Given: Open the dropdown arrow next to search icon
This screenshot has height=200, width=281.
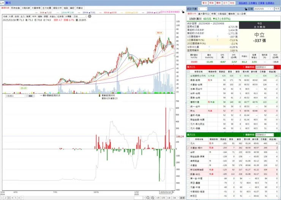Looking at the screenshot, I should (3, 3).
